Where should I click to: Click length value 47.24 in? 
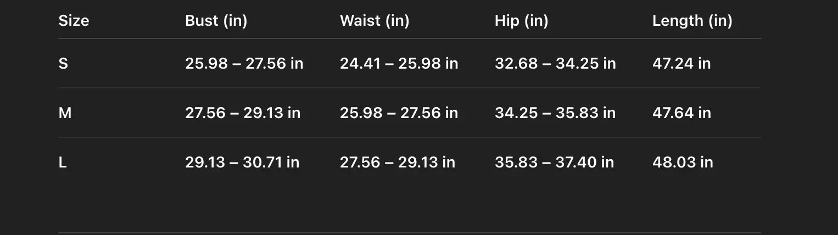point(681,64)
